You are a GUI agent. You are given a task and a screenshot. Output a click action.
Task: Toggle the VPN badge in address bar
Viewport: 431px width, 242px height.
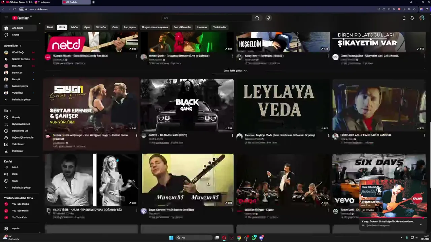coord(22,9)
